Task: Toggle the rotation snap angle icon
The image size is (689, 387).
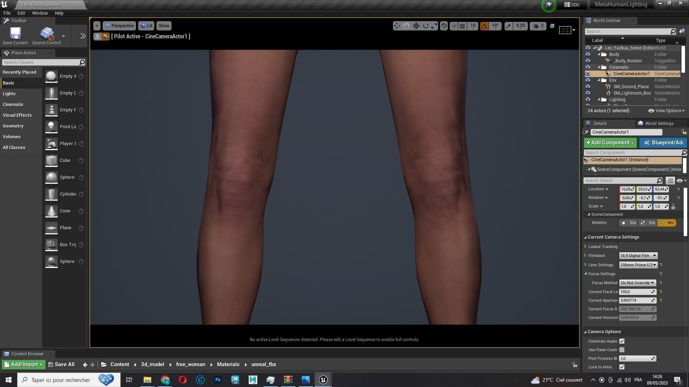Action: (484, 26)
